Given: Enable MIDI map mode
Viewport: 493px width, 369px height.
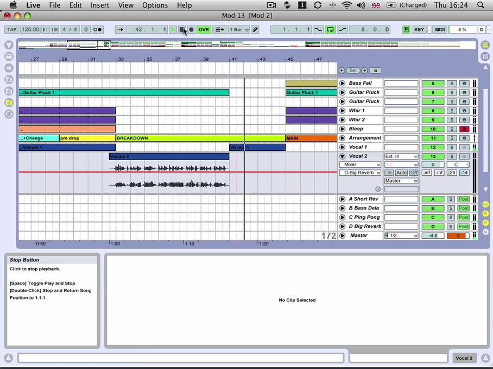Looking at the screenshot, I should click(x=440, y=29).
